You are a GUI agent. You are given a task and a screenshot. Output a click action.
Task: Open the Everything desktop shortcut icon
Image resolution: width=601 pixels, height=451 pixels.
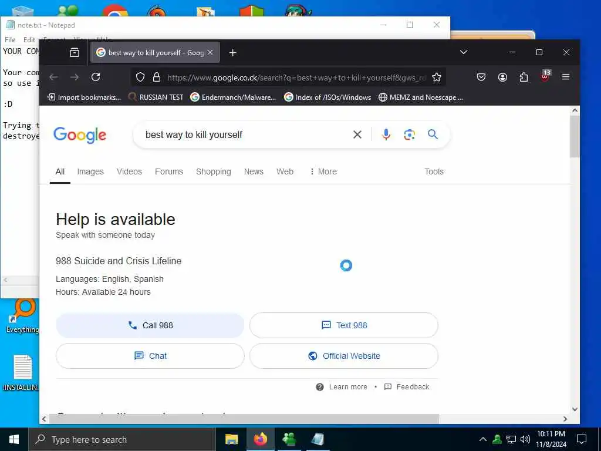point(22,315)
